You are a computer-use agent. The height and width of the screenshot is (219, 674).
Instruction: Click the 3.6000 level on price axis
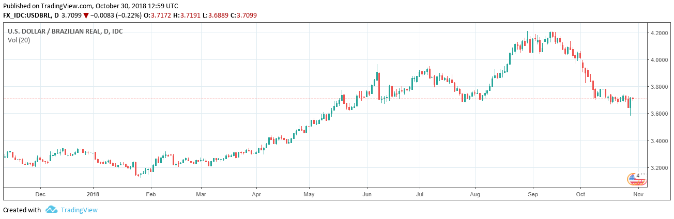(660, 114)
